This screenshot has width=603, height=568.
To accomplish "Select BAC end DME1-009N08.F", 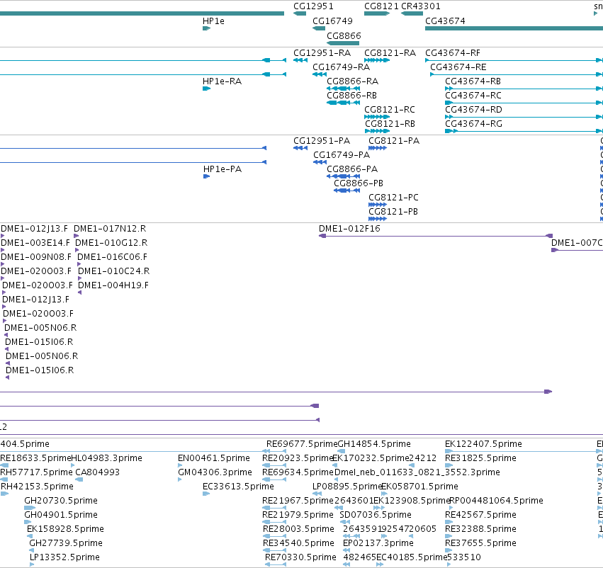I will pos(35,256).
